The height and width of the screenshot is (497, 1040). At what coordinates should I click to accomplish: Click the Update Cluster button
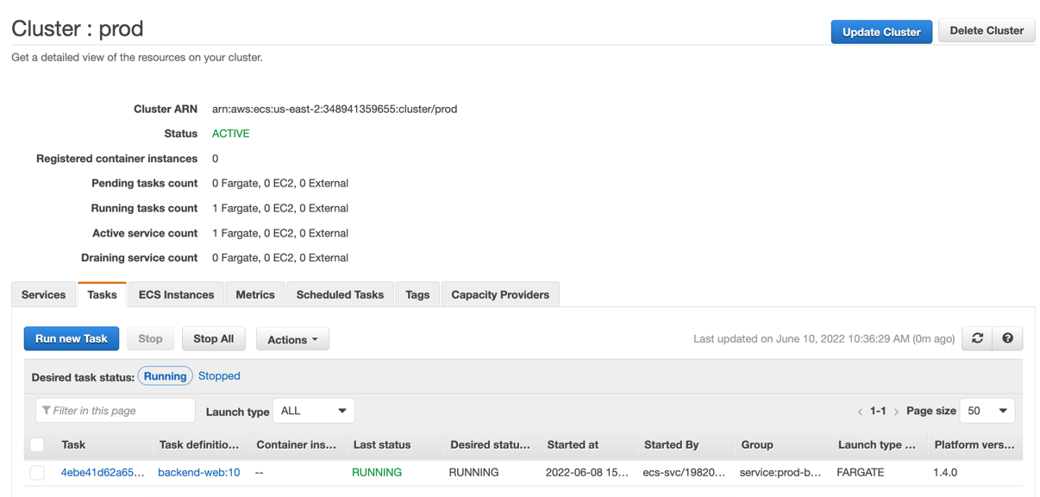click(880, 32)
